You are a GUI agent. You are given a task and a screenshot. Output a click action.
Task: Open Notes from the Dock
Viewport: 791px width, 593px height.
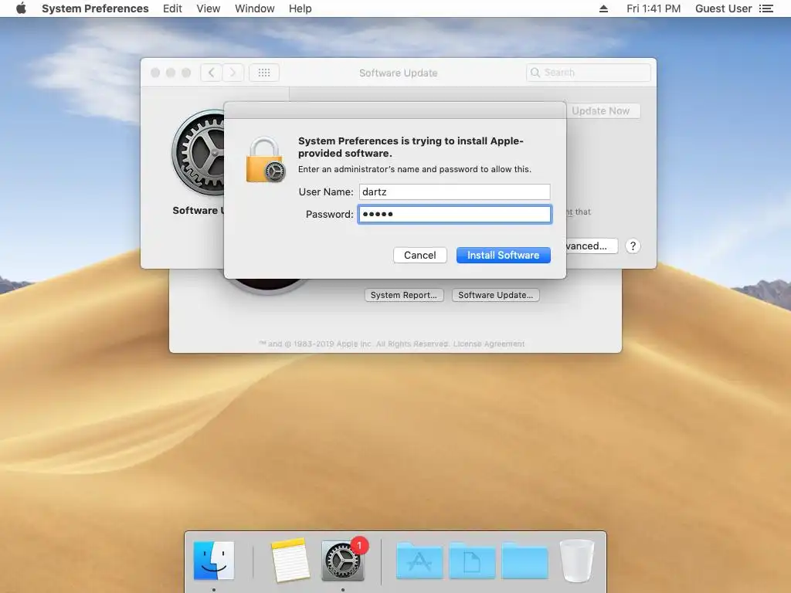290,561
